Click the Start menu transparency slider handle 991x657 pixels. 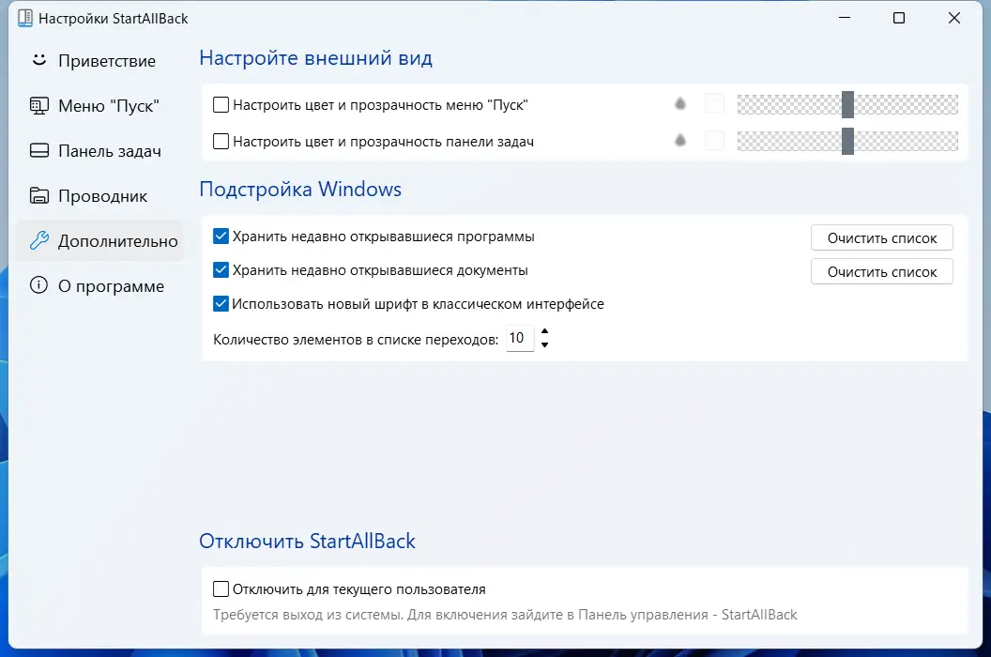847,104
